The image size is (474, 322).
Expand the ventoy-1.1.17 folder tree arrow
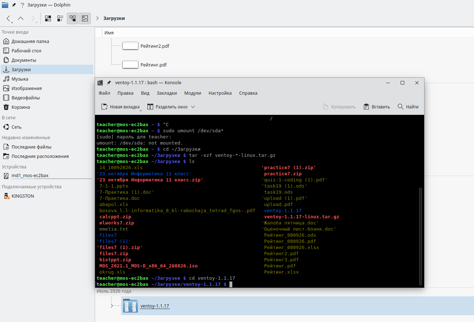[112, 306]
